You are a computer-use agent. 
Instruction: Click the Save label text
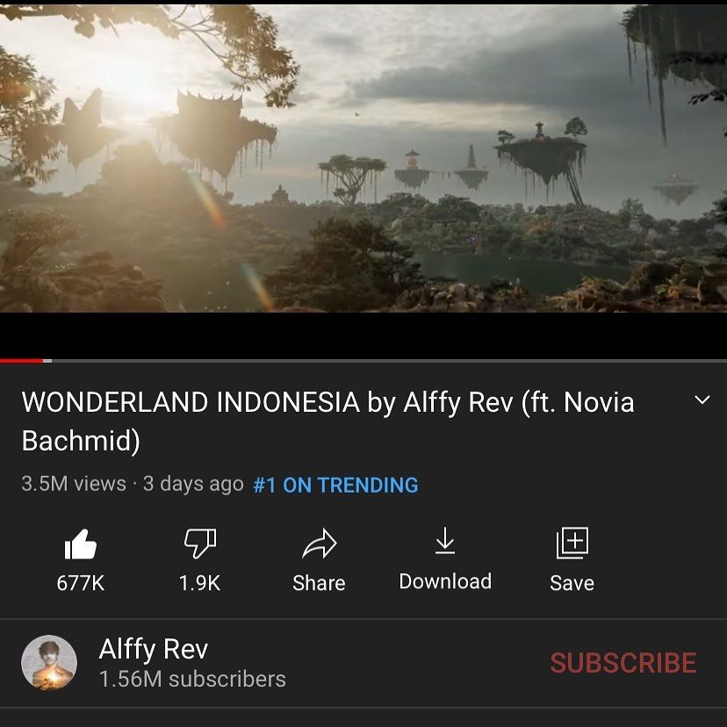point(572,583)
